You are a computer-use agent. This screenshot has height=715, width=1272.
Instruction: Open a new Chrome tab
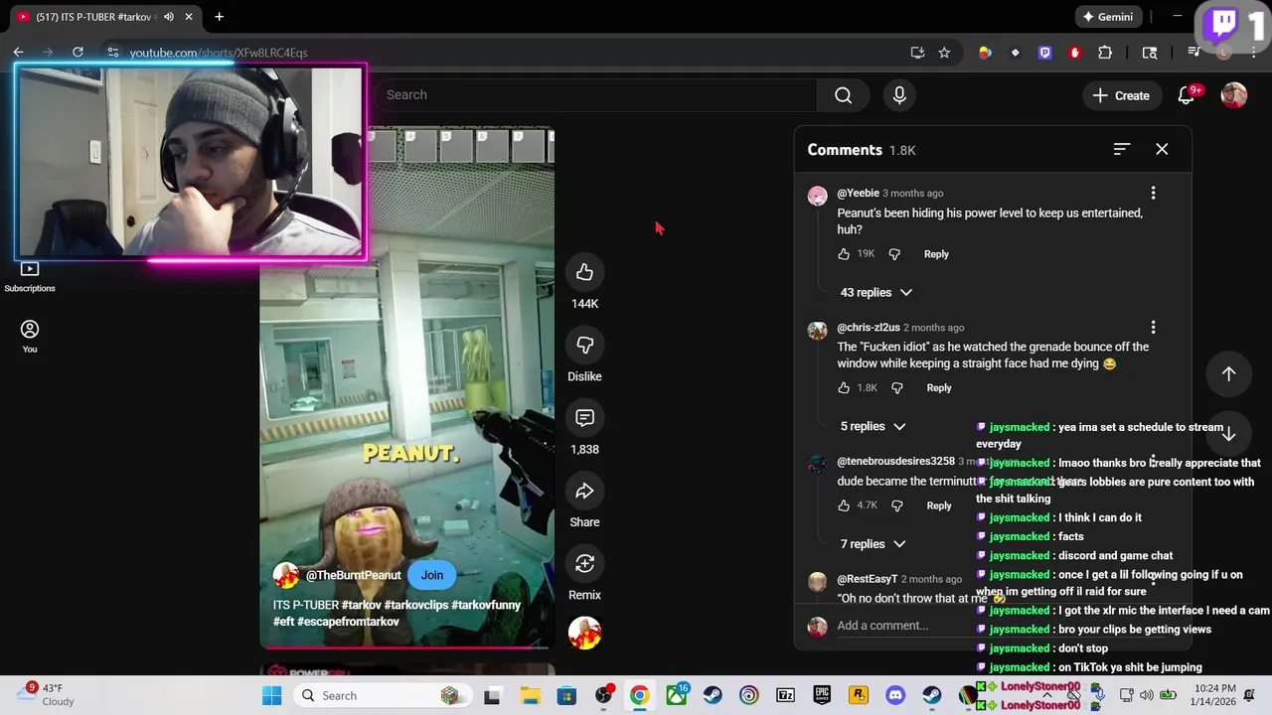(x=219, y=17)
